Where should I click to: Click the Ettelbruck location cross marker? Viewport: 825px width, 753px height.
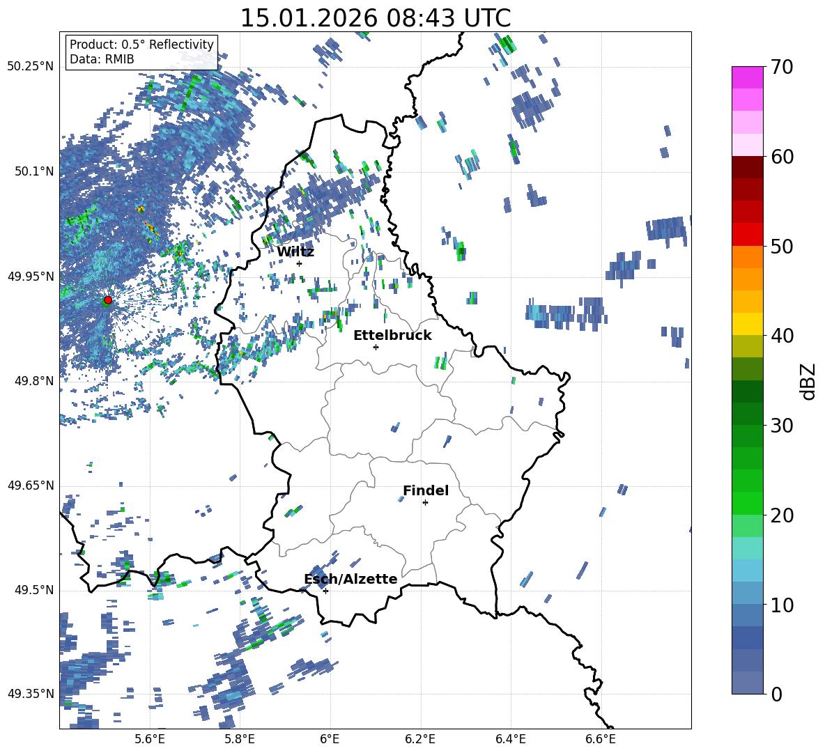[376, 347]
